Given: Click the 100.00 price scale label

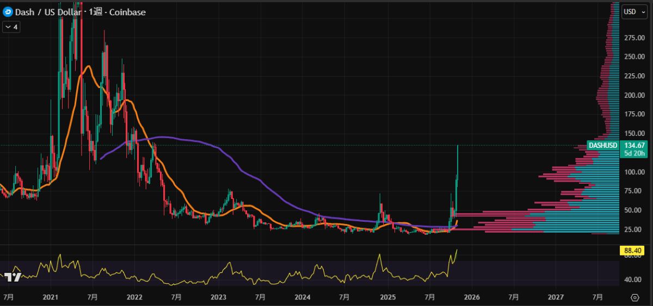Looking at the screenshot, I should pos(633,172).
